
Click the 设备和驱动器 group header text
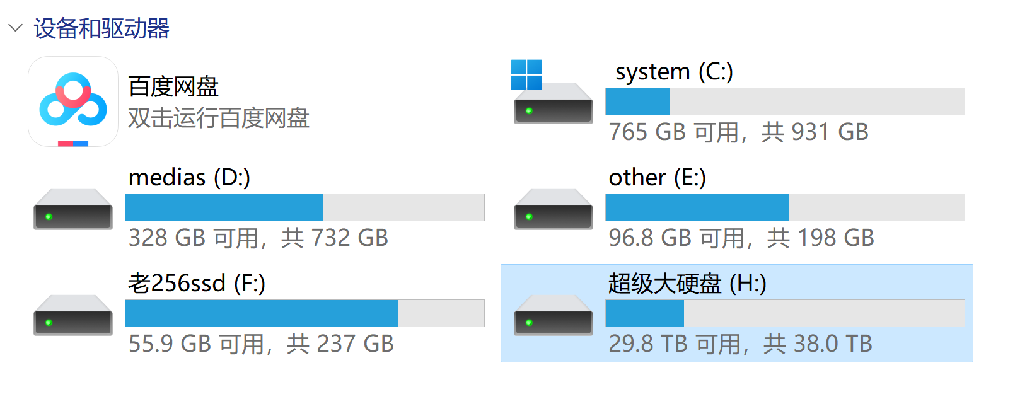[x=101, y=29]
